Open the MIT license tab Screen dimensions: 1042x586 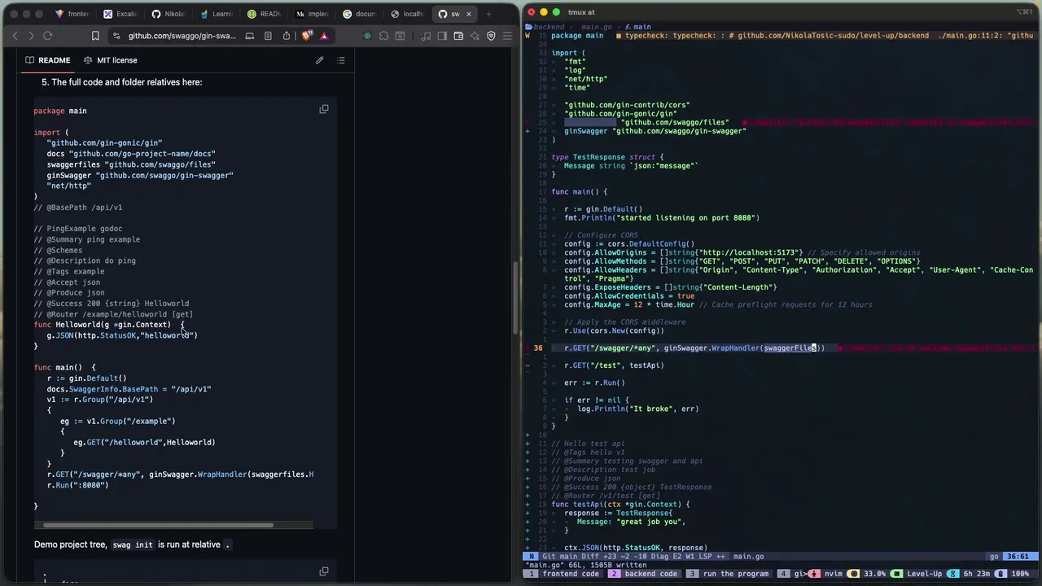110,60
